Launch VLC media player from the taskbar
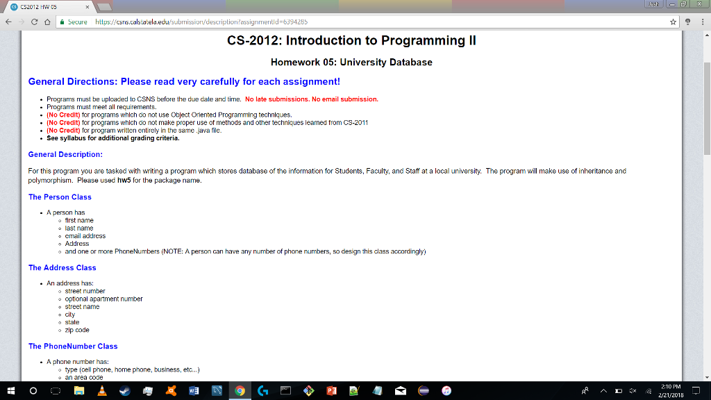This screenshot has height=400, width=711. click(102, 390)
